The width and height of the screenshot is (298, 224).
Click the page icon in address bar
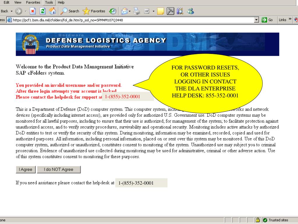tap(10, 20)
